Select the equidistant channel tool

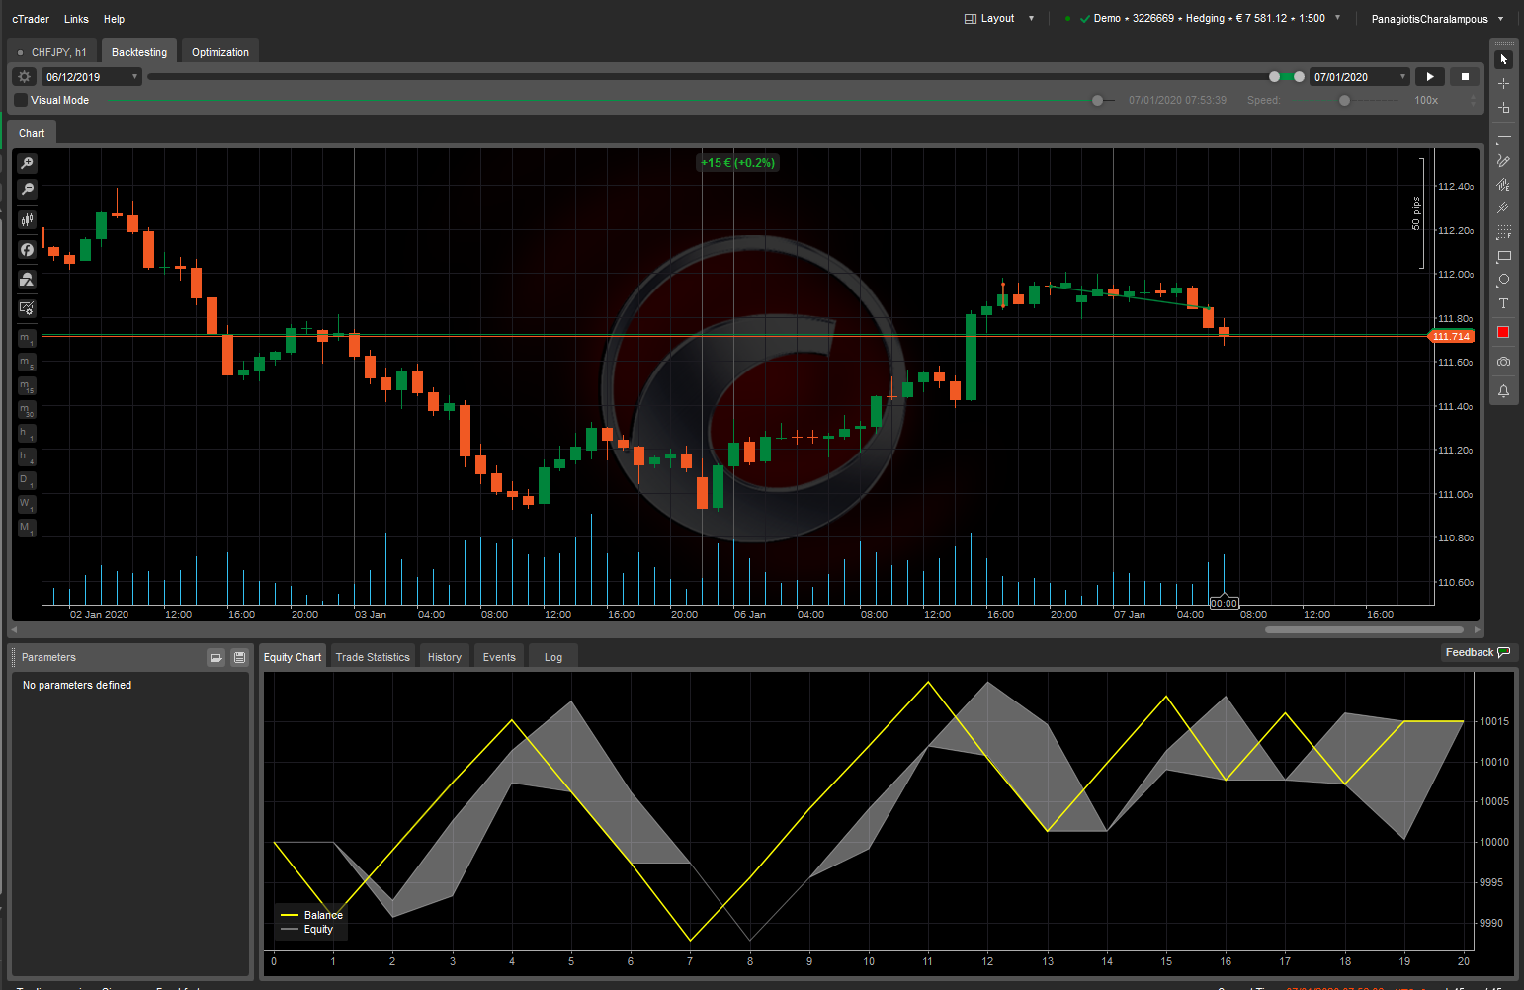[1503, 185]
